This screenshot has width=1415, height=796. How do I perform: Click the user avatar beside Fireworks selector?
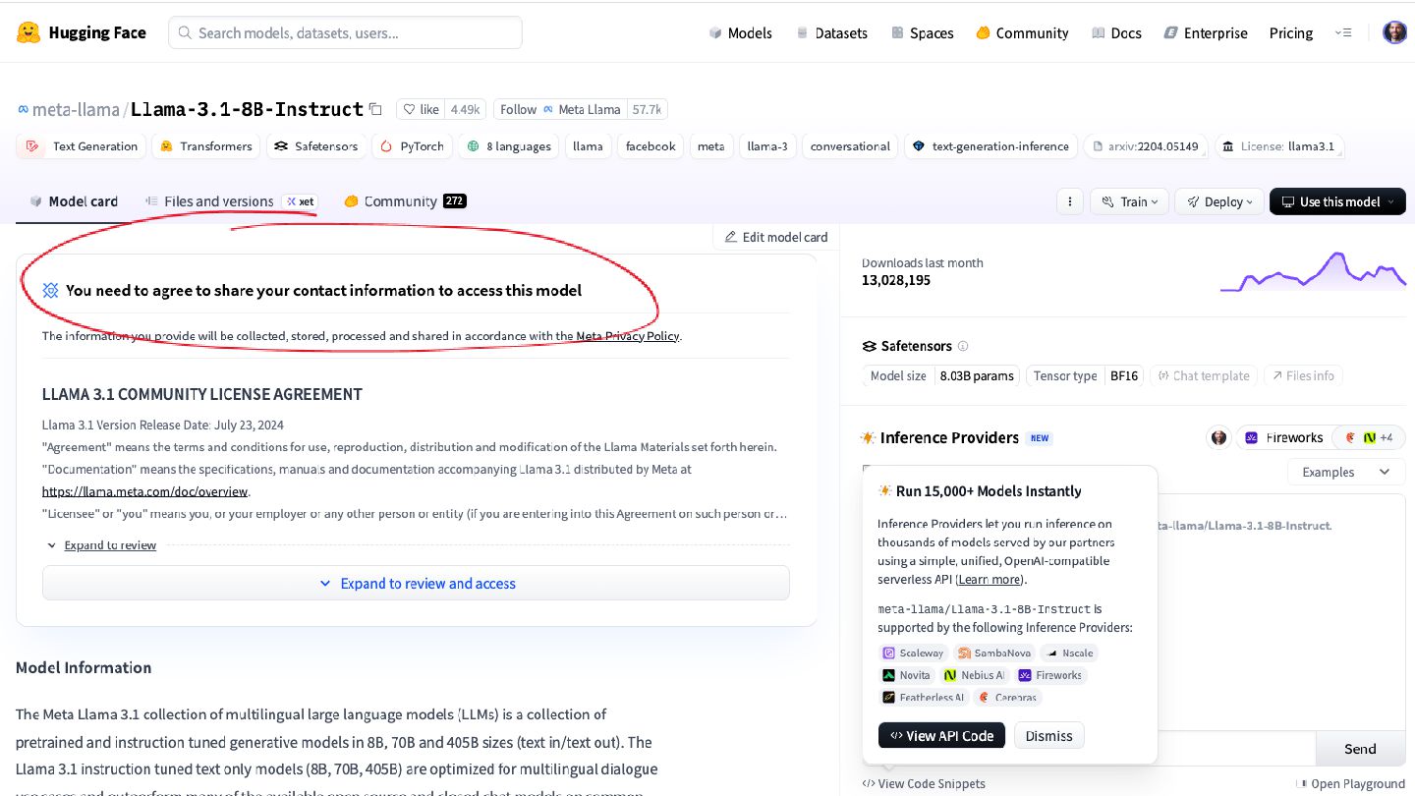pyautogui.click(x=1218, y=437)
